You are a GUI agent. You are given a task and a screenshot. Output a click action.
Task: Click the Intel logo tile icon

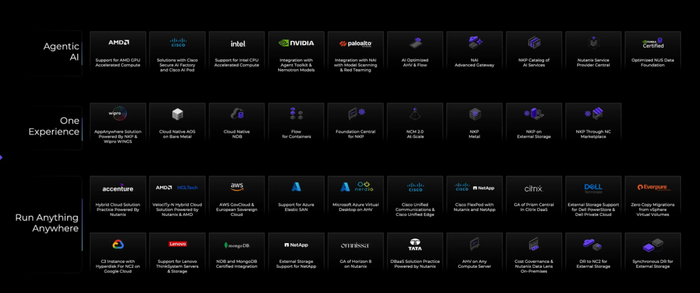point(237,43)
